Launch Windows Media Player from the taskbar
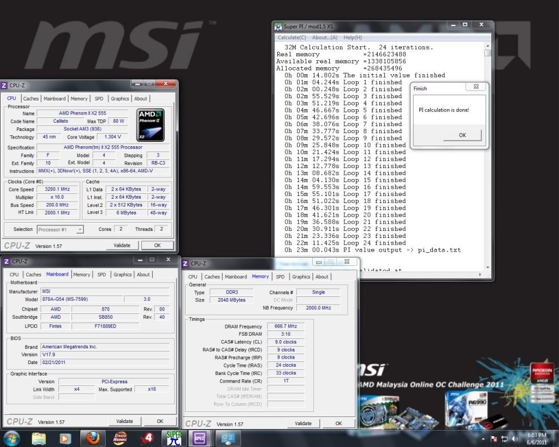The width and height of the screenshot is (559, 447). (x=65, y=438)
